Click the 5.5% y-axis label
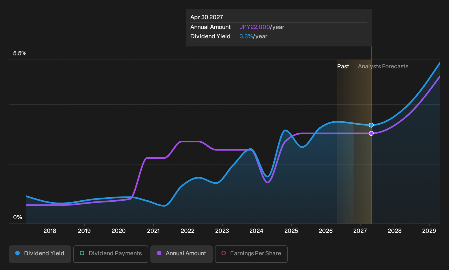The width and height of the screenshot is (449, 270). (20, 53)
